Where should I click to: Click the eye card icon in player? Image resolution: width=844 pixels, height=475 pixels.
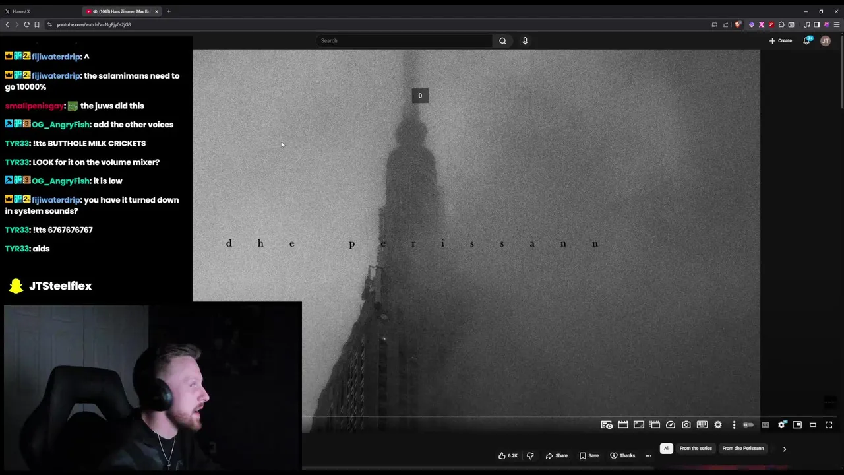tap(607, 425)
